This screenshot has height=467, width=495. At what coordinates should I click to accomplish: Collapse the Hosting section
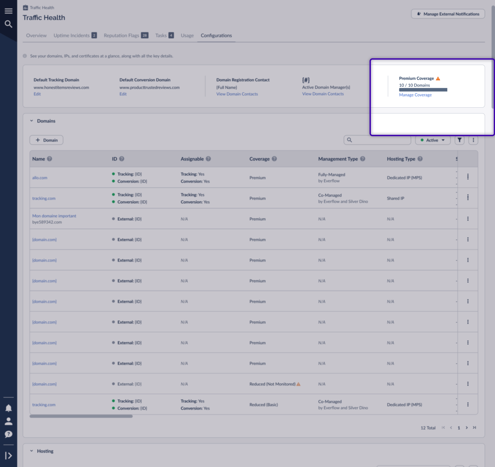[x=31, y=451]
